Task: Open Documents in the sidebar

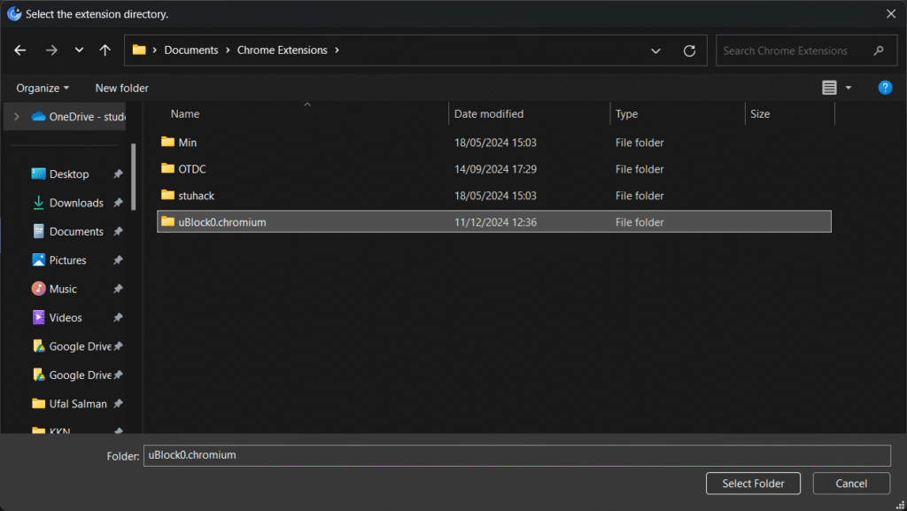Action: [x=67, y=232]
